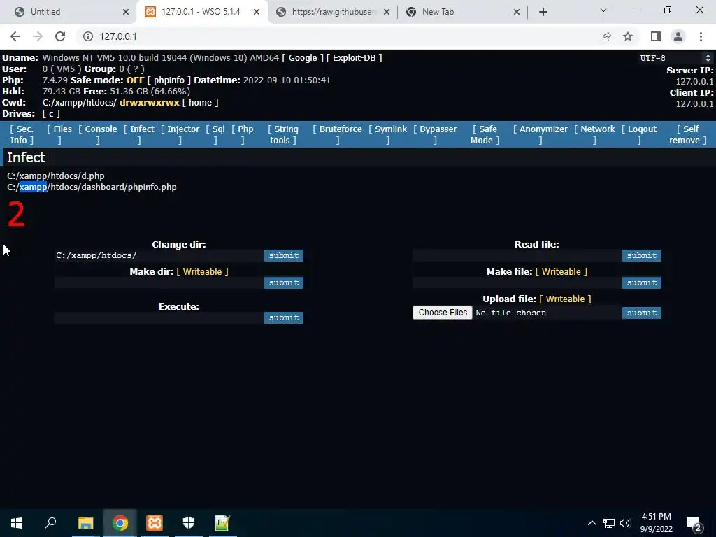Screen dimensions: 716x537
Task: Submit the Upload file form
Action: (x=642, y=313)
